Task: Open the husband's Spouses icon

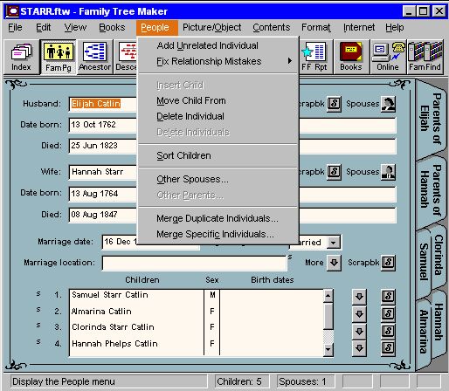Action: [389, 104]
